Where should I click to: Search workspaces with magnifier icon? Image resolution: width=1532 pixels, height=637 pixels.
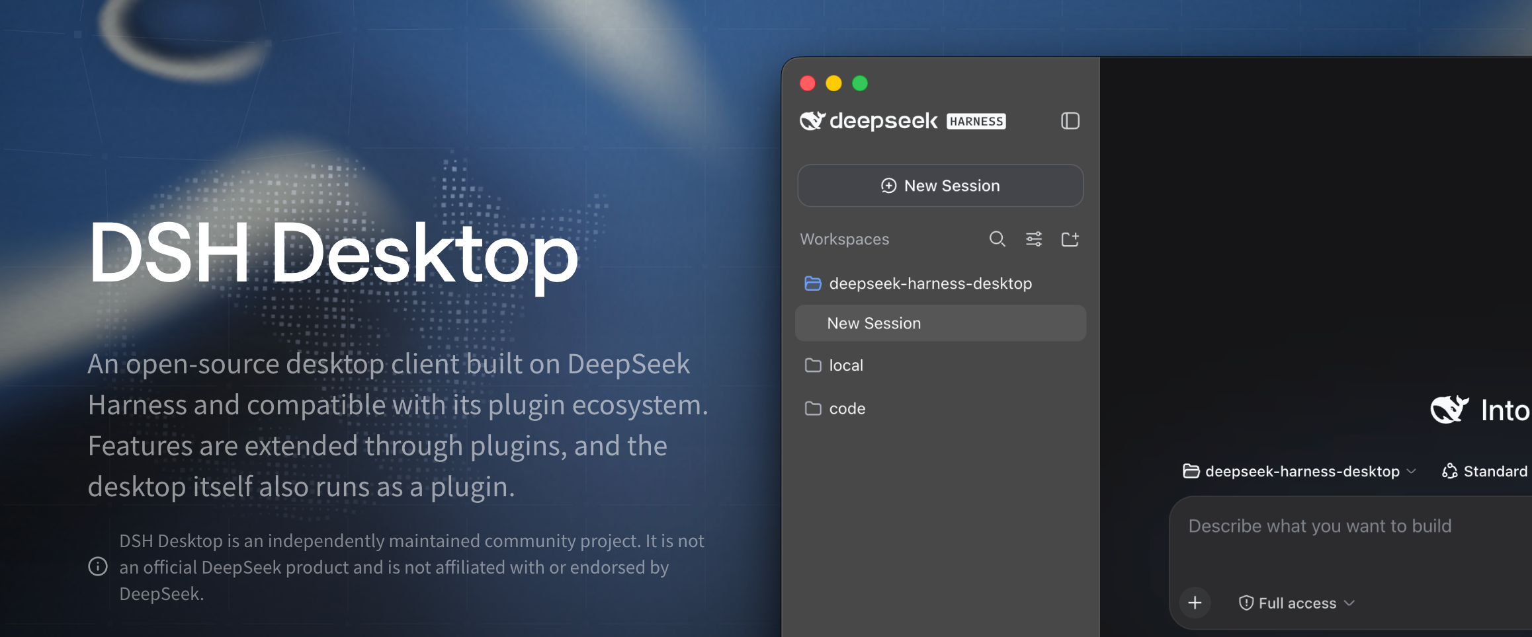[x=997, y=239]
